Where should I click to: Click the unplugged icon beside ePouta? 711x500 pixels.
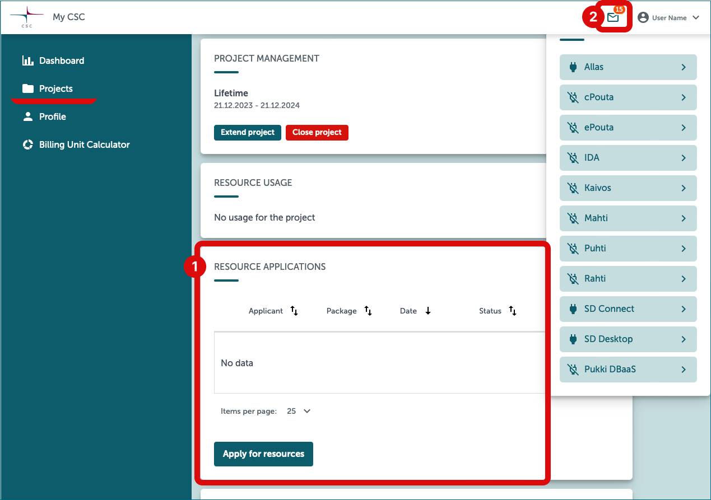pyautogui.click(x=573, y=128)
